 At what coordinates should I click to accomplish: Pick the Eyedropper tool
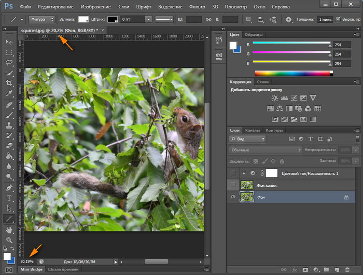9,94
